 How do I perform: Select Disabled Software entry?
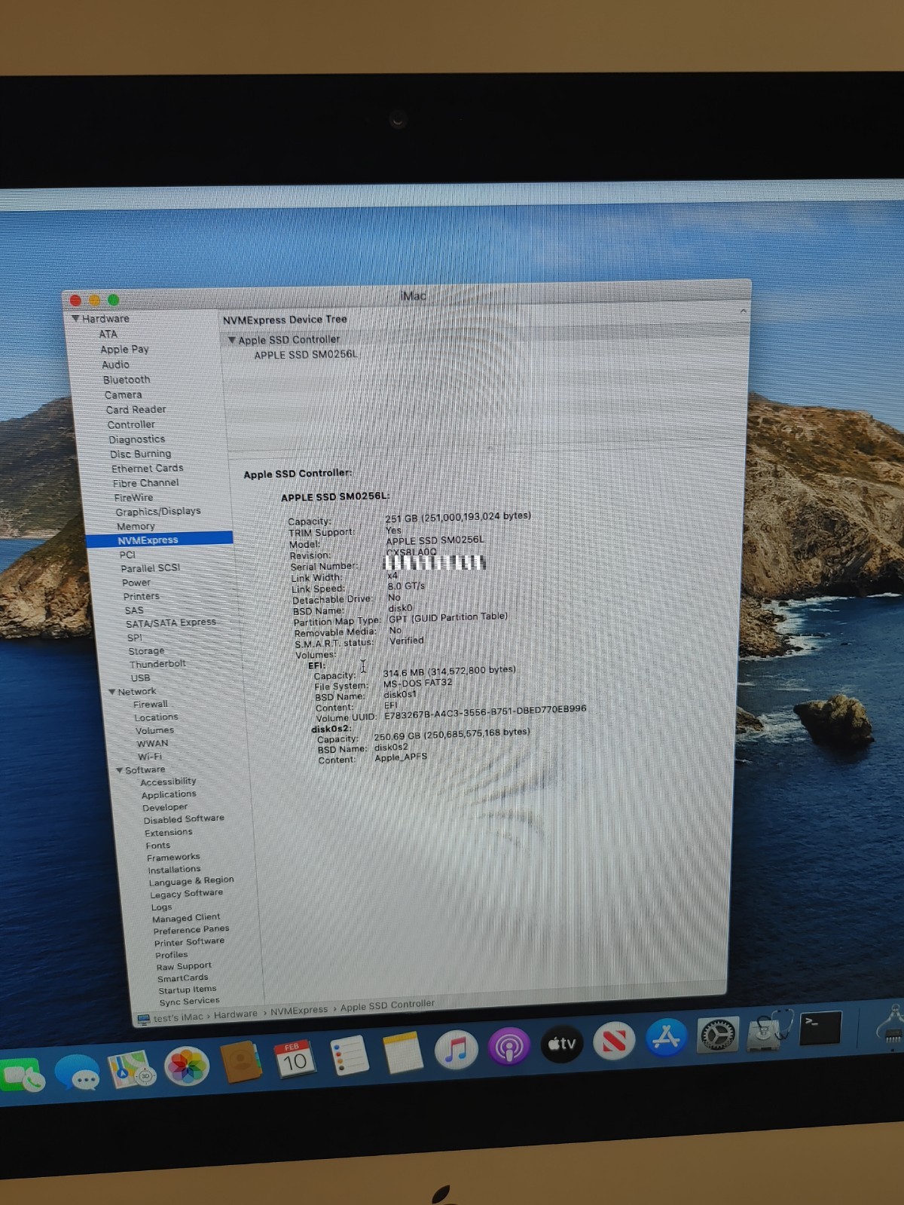(184, 819)
